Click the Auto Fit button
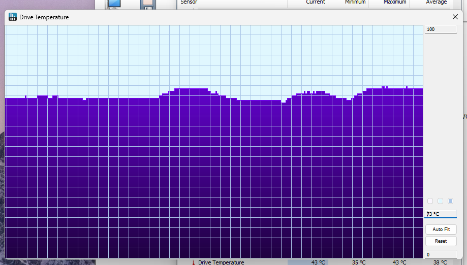The image size is (467, 265). click(441, 229)
